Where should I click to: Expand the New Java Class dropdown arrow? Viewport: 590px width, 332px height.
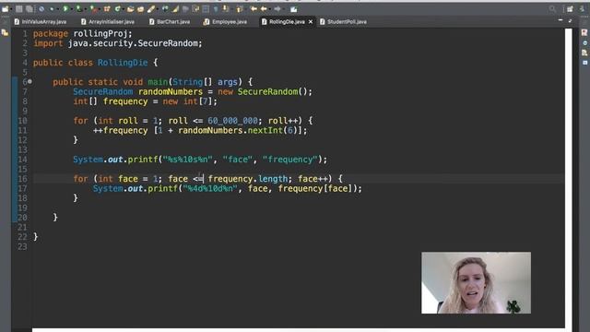(123, 9)
